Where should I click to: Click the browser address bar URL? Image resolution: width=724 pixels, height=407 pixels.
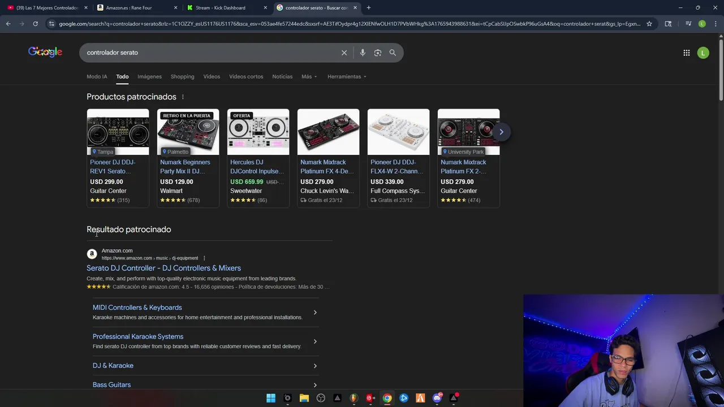point(350,24)
